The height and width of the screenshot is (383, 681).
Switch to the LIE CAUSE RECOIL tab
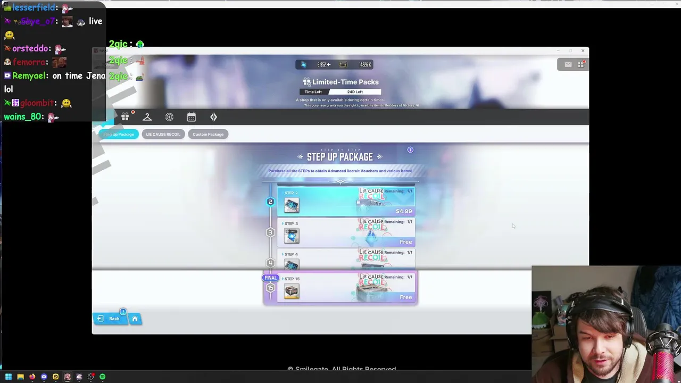click(x=163, y=135)
